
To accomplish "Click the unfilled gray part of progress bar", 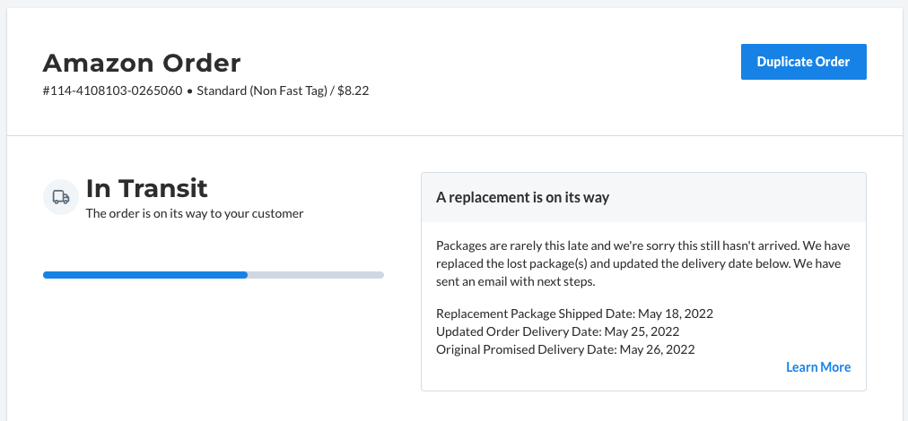I will [316, 275].
